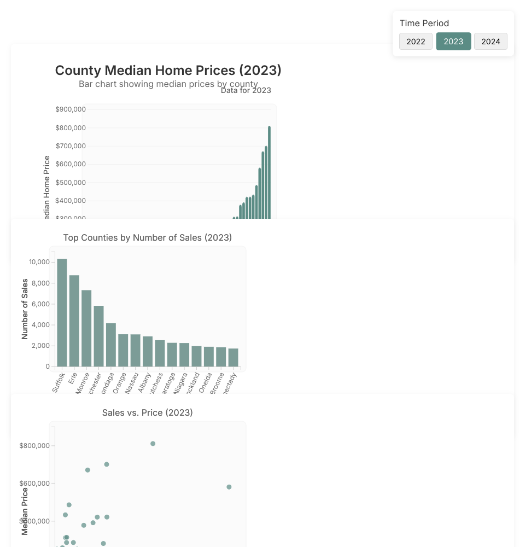Select the 2022 time period
Image resolution: width=525 pixels, height=547 pixels.
(416, 42)
